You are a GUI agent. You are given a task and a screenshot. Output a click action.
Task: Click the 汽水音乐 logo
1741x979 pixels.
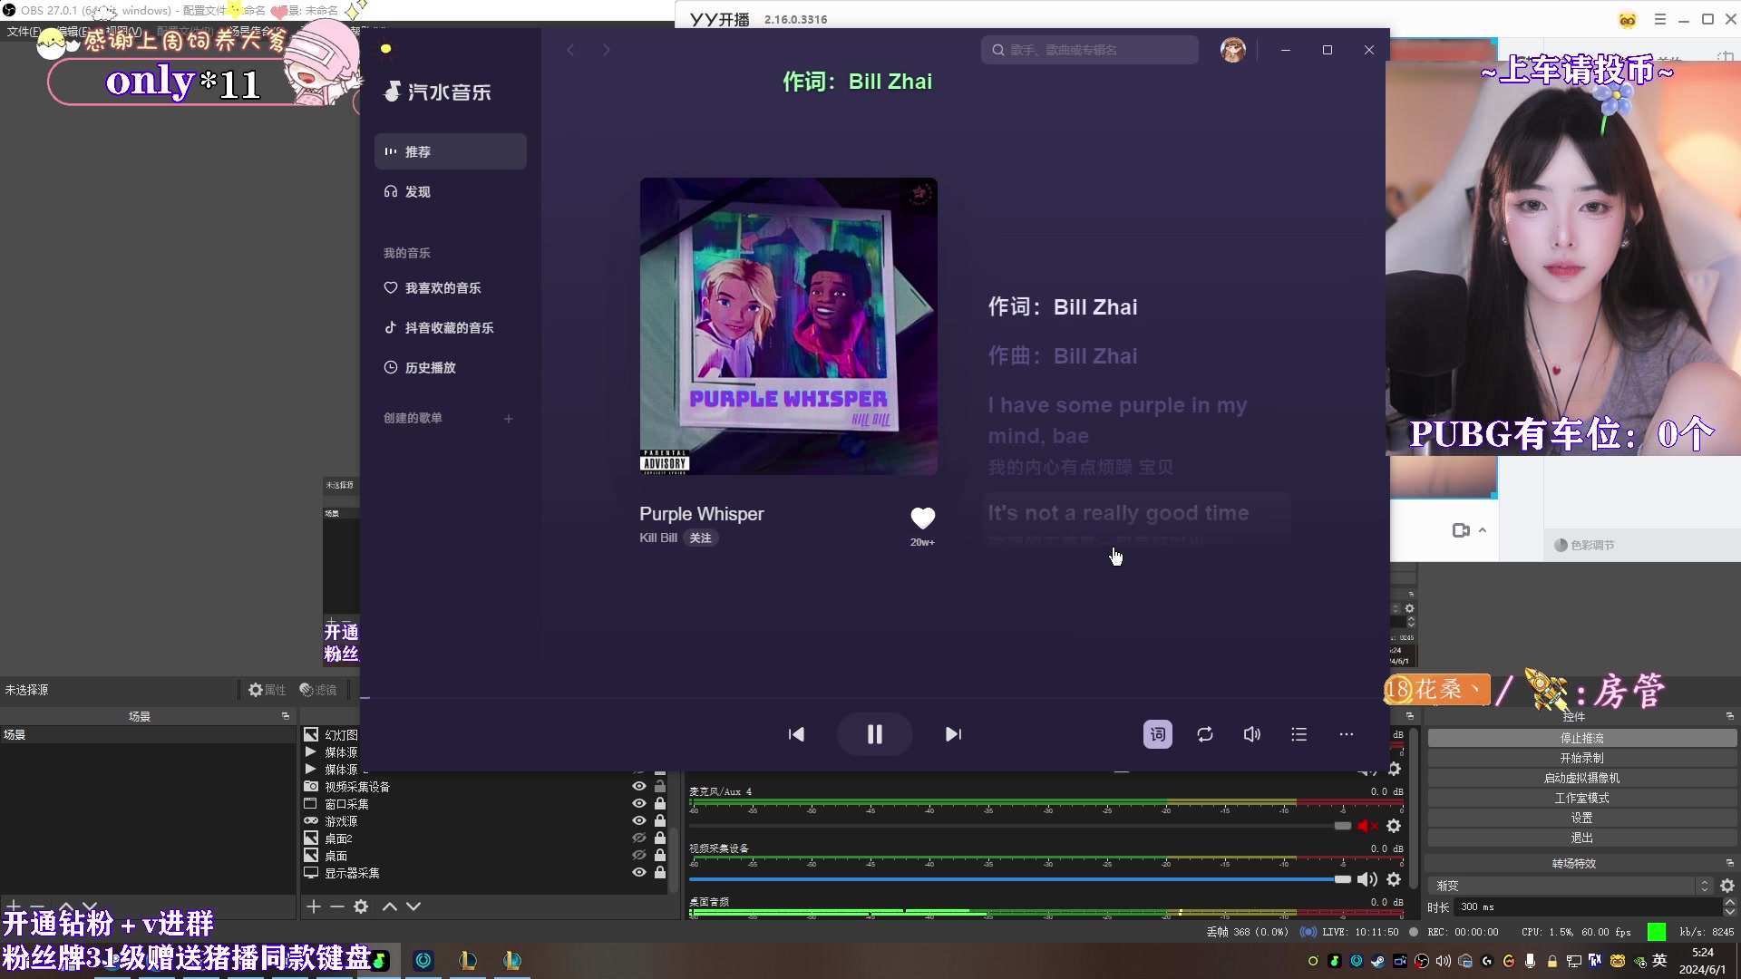pyautogui.click(x=438, y=92)
